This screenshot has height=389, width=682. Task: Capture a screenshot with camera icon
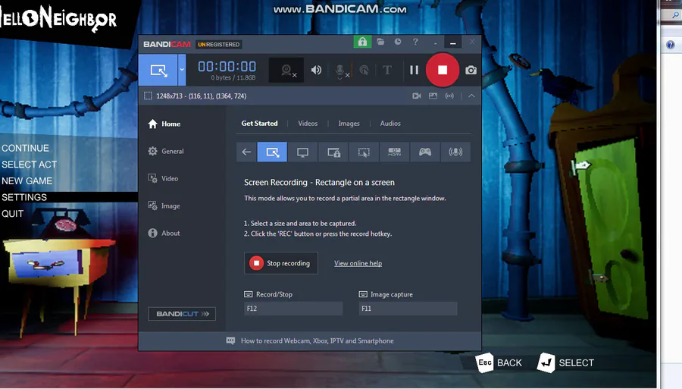coord(471,70)
